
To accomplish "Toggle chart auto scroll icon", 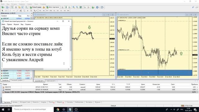I will coord(85,7).
